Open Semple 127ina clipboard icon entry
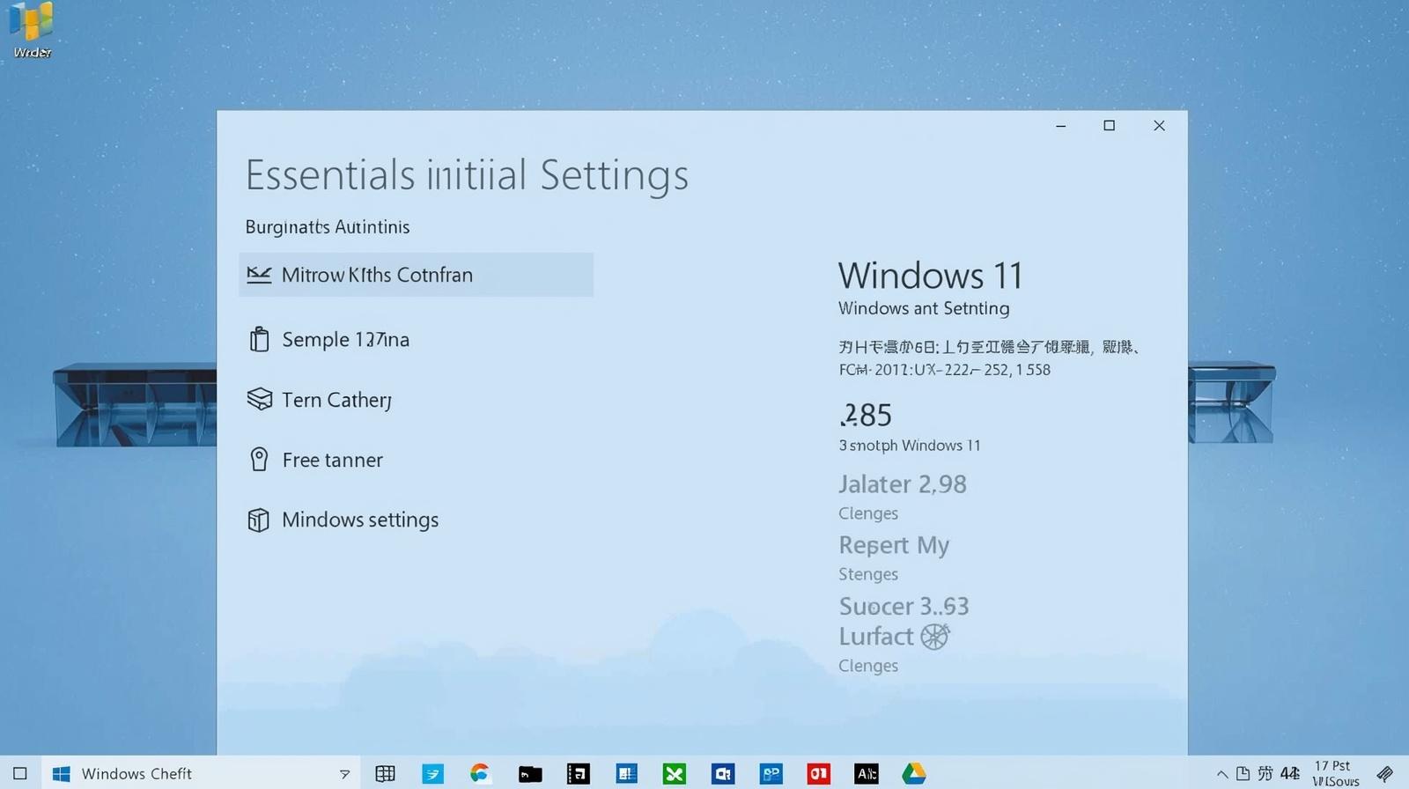 click(259, 340)
